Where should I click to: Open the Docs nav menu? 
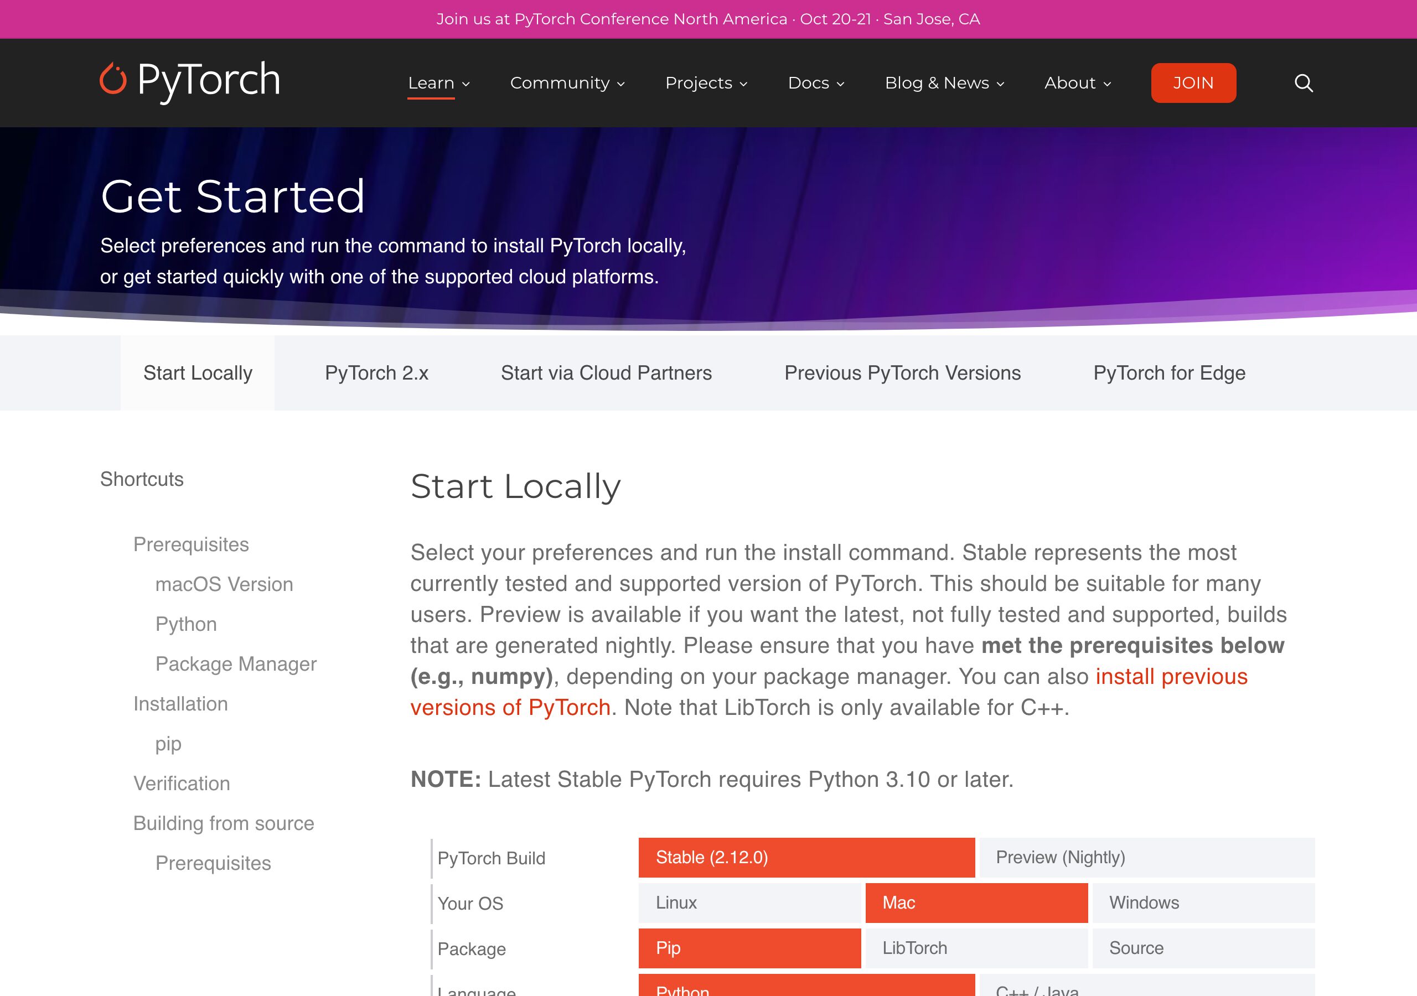809,82
